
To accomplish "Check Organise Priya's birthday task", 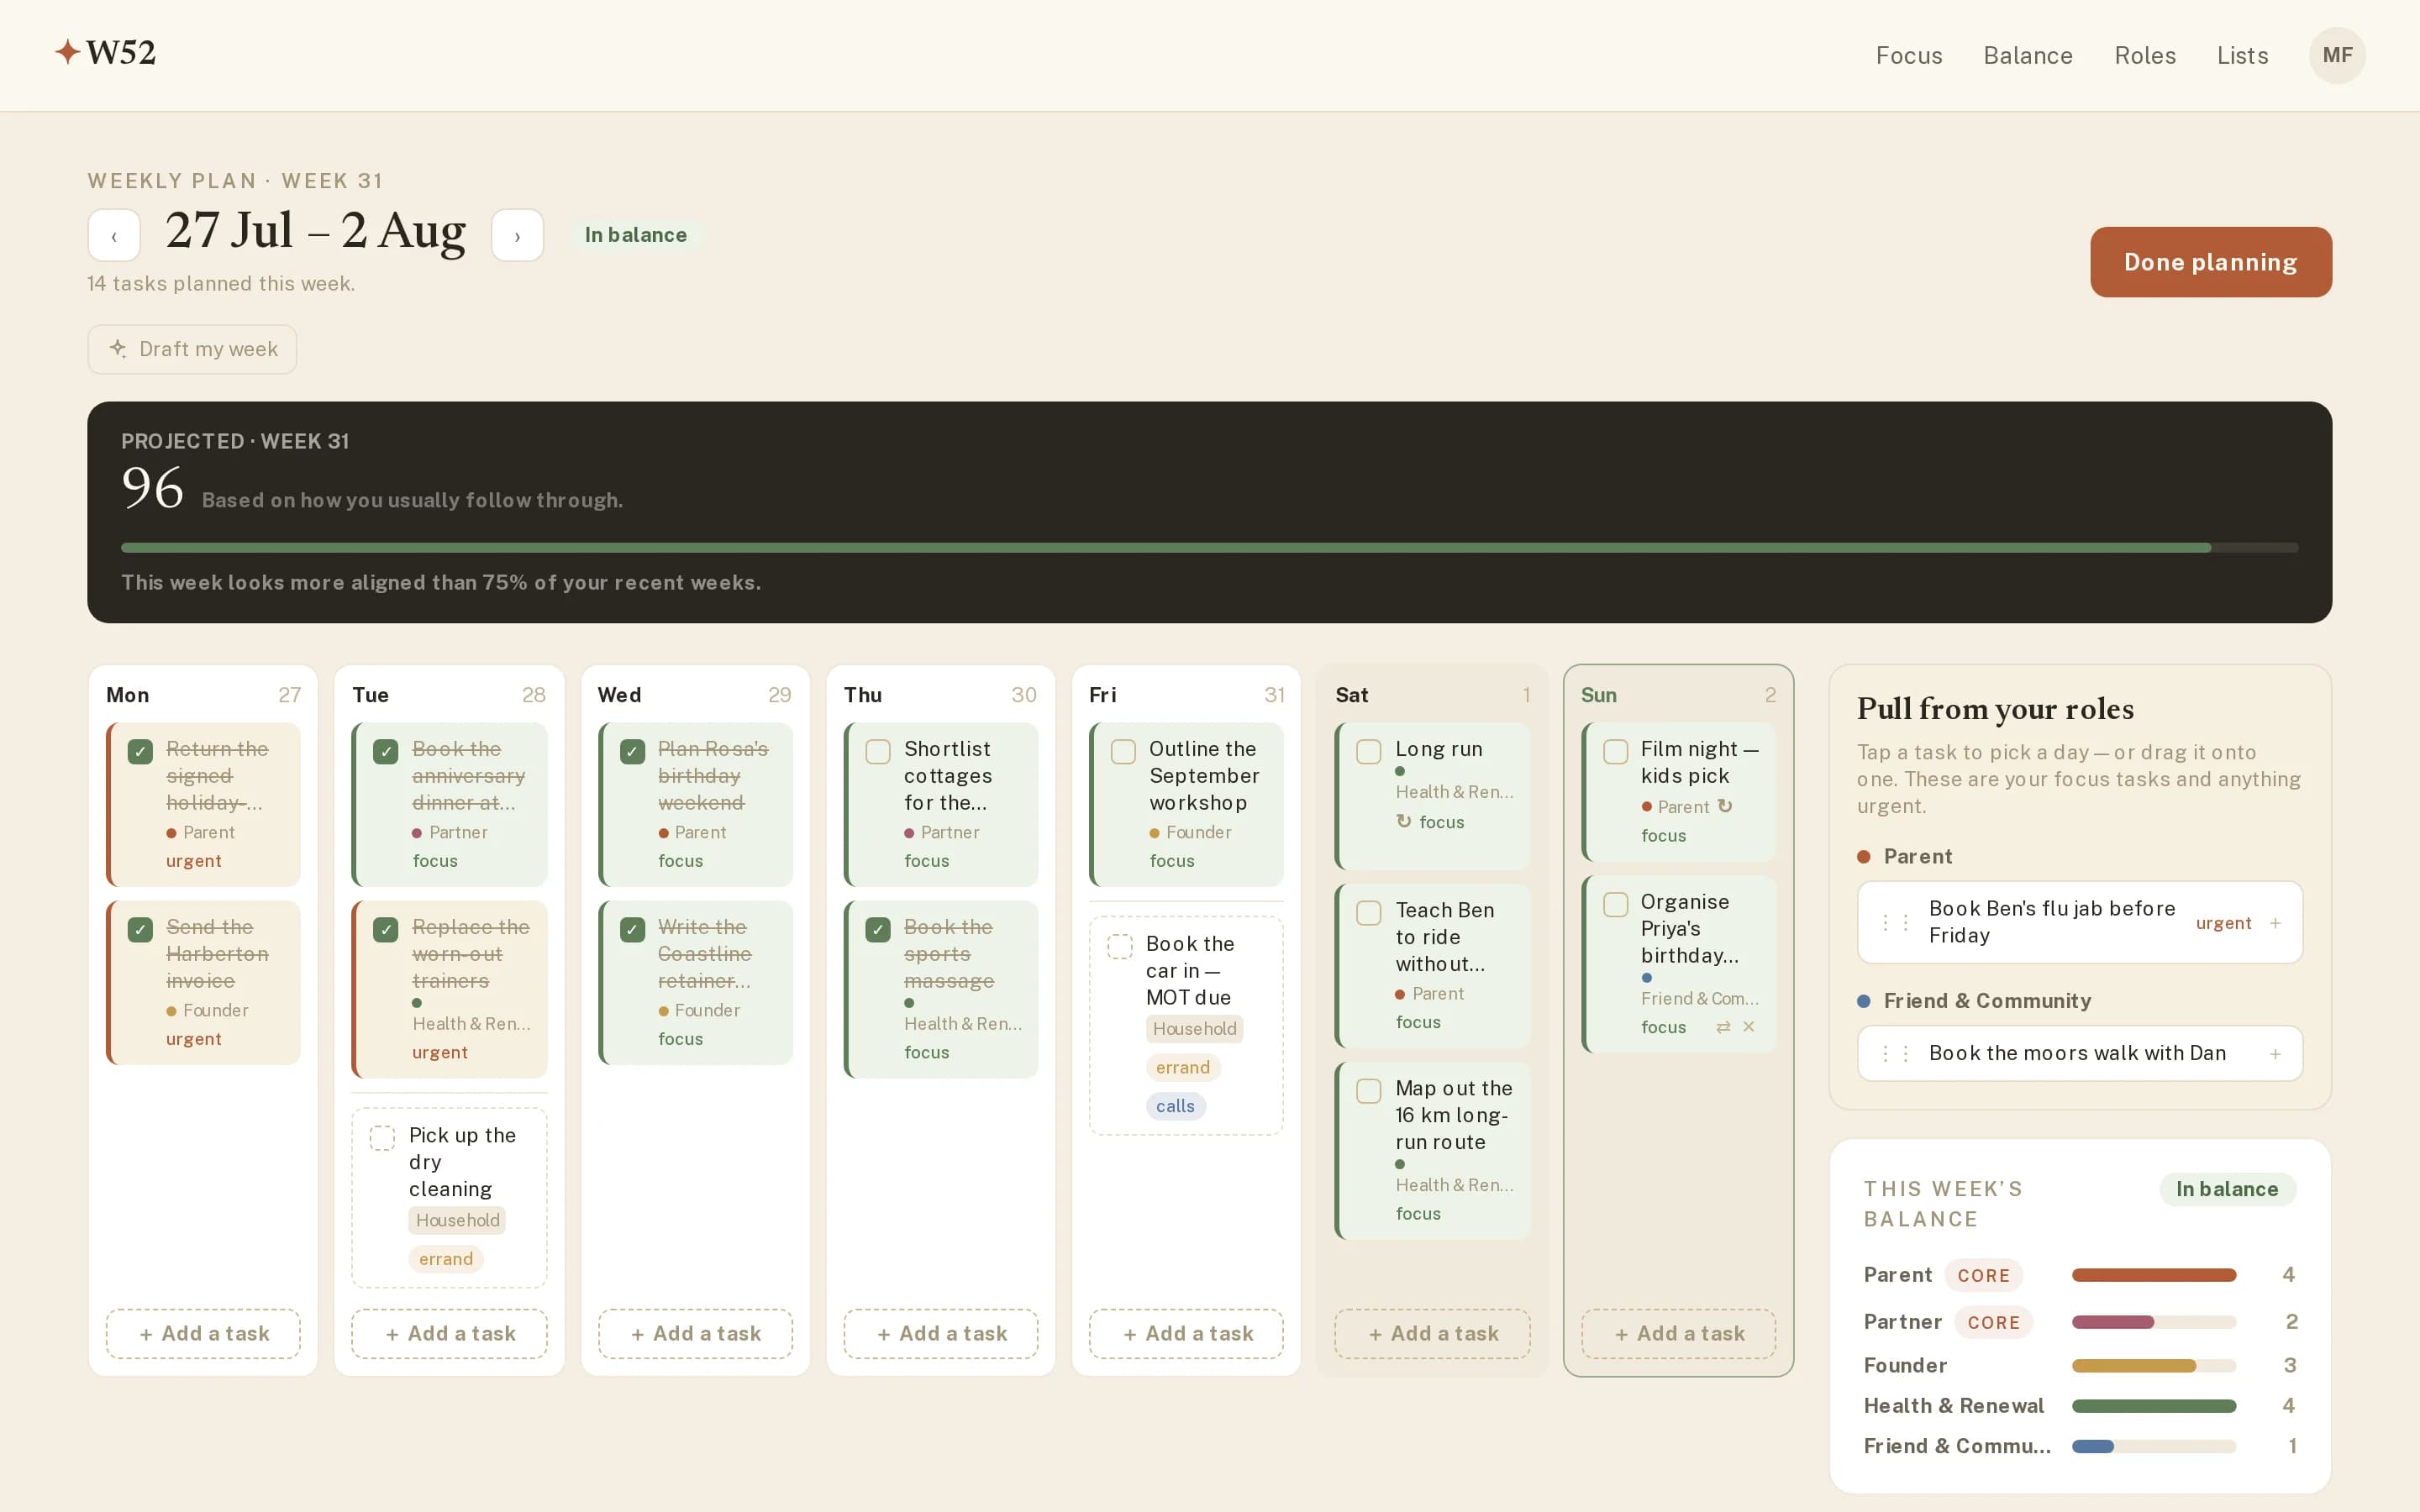I will click(x=1616, y=904).
